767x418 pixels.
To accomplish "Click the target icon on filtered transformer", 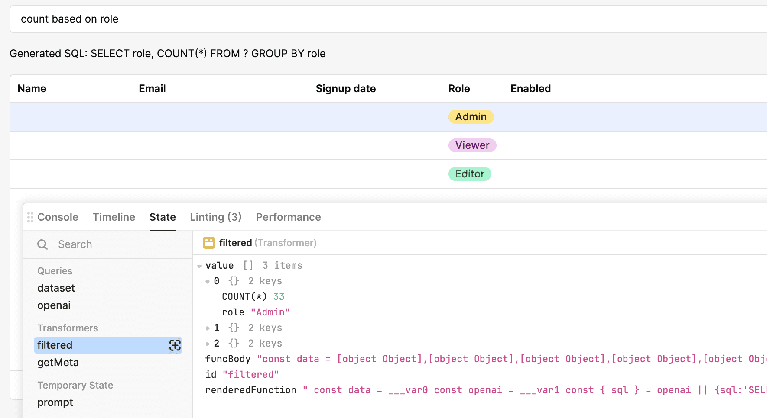I will (175, 345).
